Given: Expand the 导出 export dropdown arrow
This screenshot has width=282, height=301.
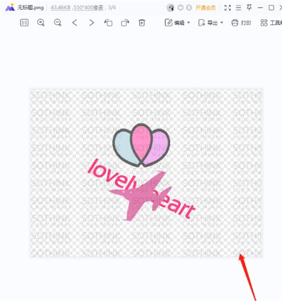Looking at the screenshot, I should (222, 23).
